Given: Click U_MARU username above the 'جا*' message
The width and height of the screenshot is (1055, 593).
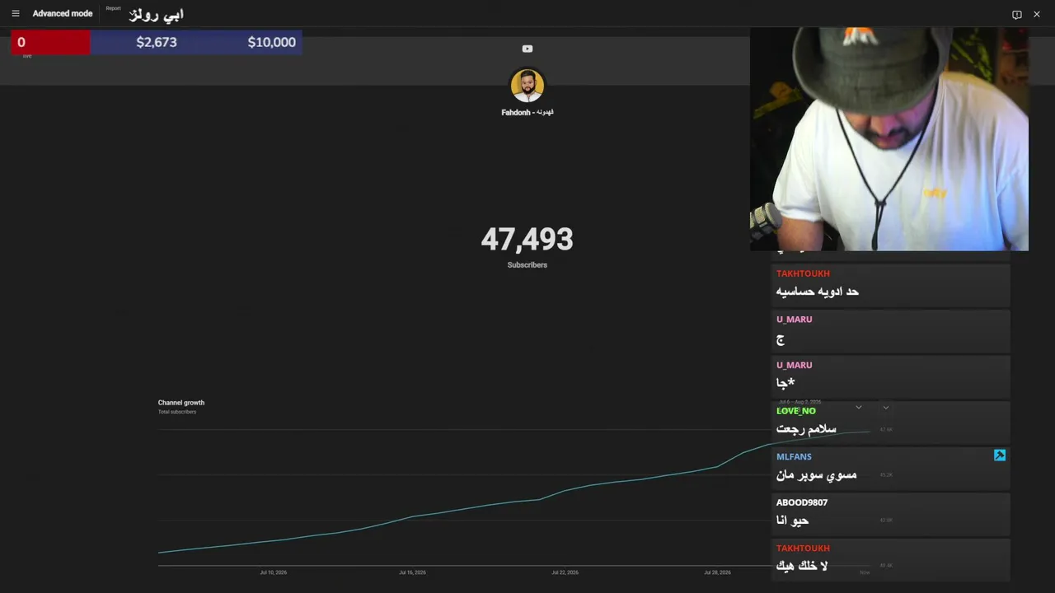Looking at the screenshot, I should (795, 365).
